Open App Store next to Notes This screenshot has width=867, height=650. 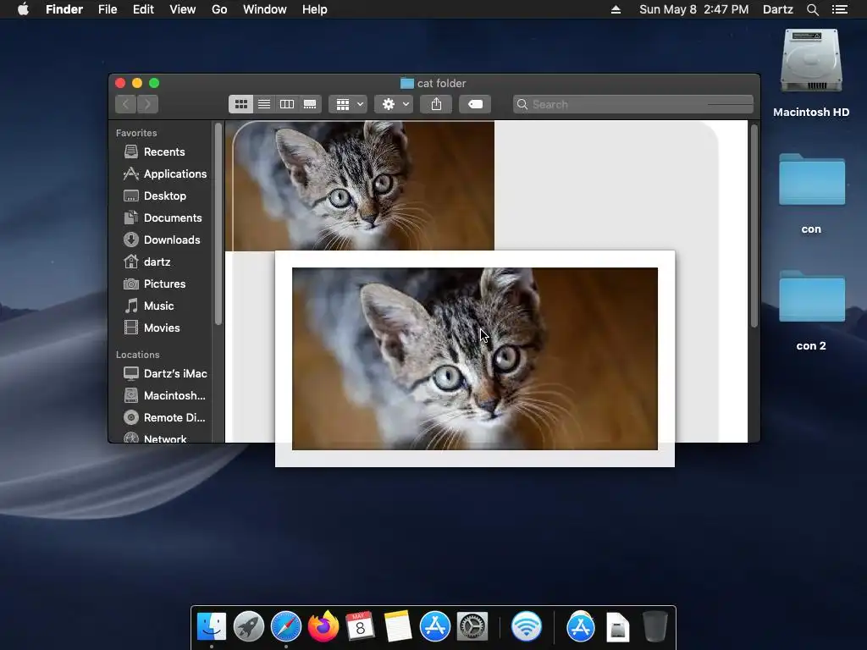tap(435, 627)
